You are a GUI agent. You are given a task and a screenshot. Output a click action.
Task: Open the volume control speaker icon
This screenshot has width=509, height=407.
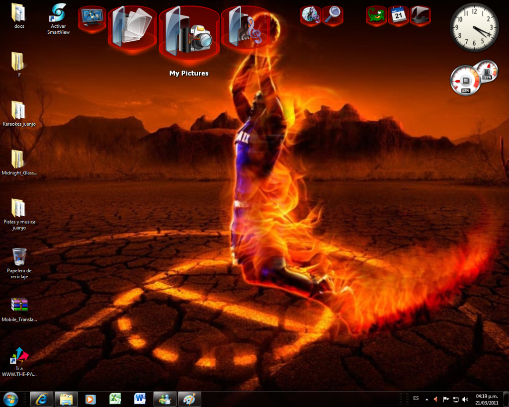(x=465, y=400)
